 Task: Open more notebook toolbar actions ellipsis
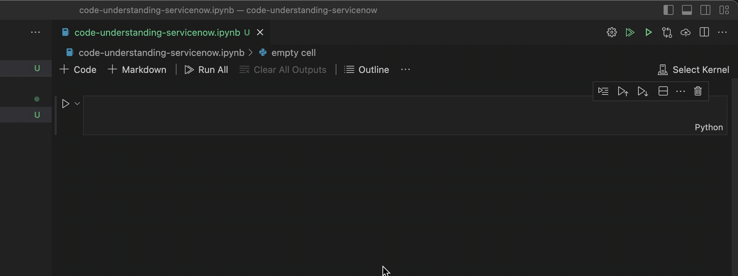pos(405,70)
